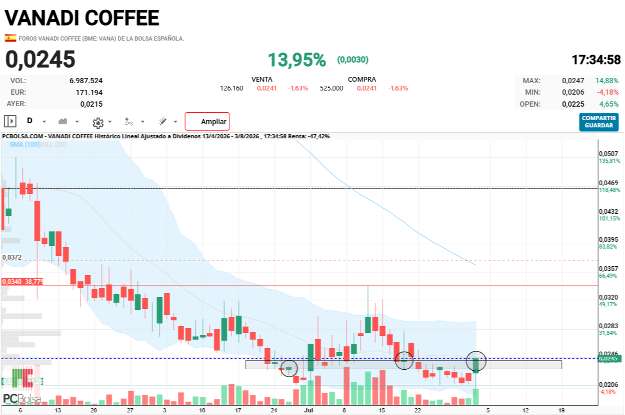This screenshot has height=415, width=625.
Task: Click the BOLL (20) indicator label
Action: pos(53,144)
